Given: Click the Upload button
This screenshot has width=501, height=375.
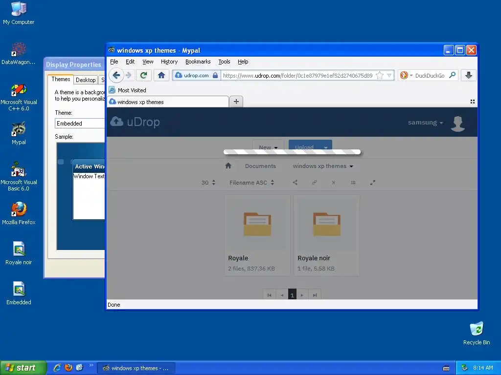Looking at the screenshot, I should tap(304, 147).
